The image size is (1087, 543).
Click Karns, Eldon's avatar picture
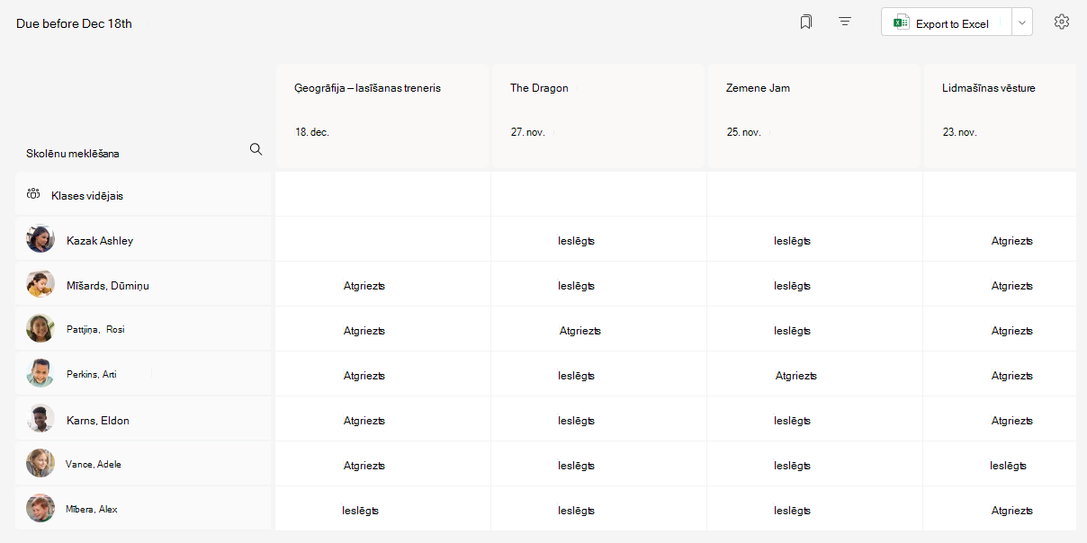click(x=40, y=419)
